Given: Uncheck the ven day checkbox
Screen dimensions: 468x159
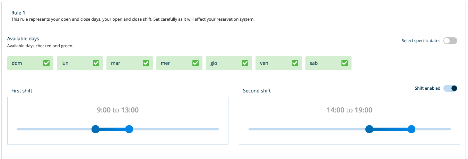Looking at the screenshot, I should click(x=295, y=63).
